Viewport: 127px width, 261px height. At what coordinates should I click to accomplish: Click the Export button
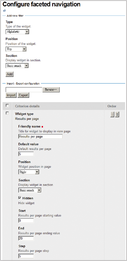click(23, 95)
